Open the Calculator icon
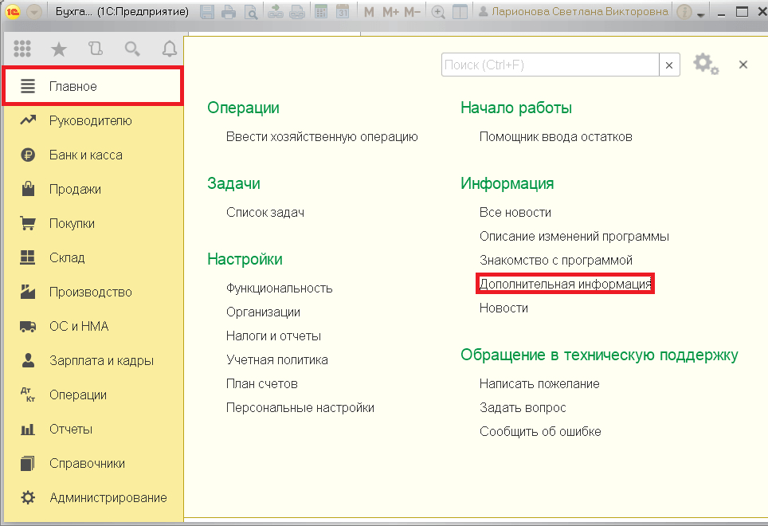Screen dimensions: 768x526 [321, 12]
